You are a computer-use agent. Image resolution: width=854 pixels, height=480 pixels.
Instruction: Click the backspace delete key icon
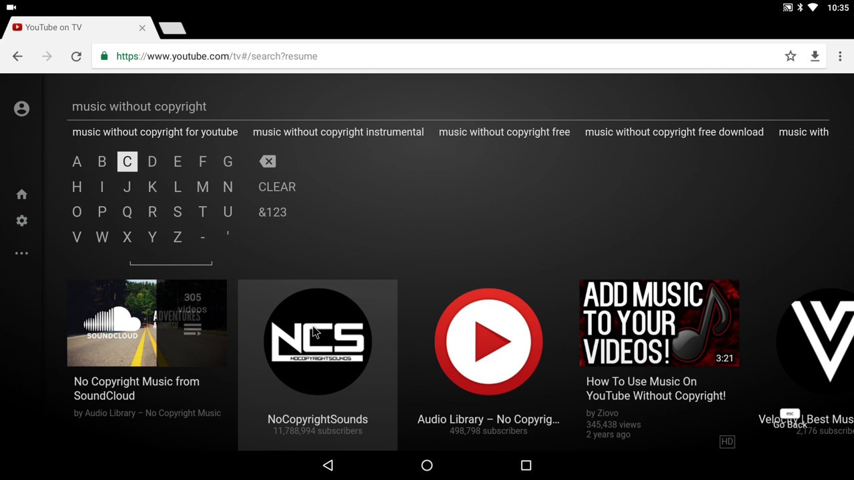pyautogui.click(x=268, y=161)
